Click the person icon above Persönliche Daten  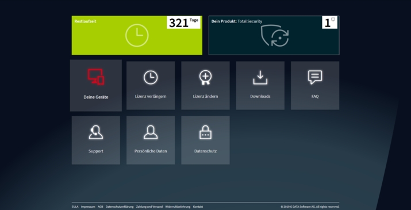(151, 132)
